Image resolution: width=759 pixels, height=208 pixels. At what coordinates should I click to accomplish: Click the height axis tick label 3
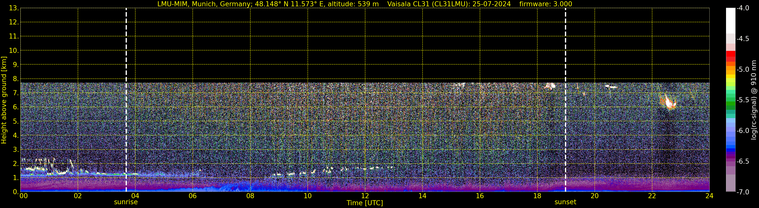pyautogui.click(x=15, y=150)
